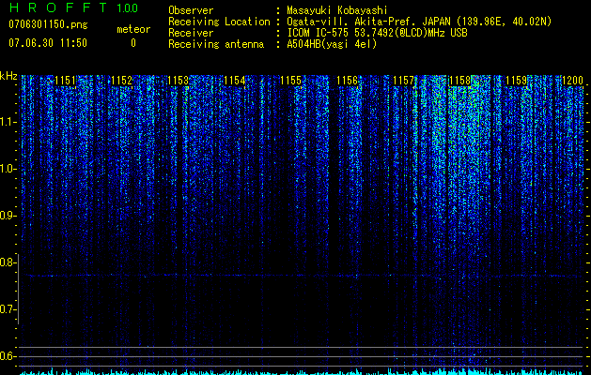This screenshot has height=375, width=591.
Task: Click the 1159 time marker
Action: click(517, 81)
